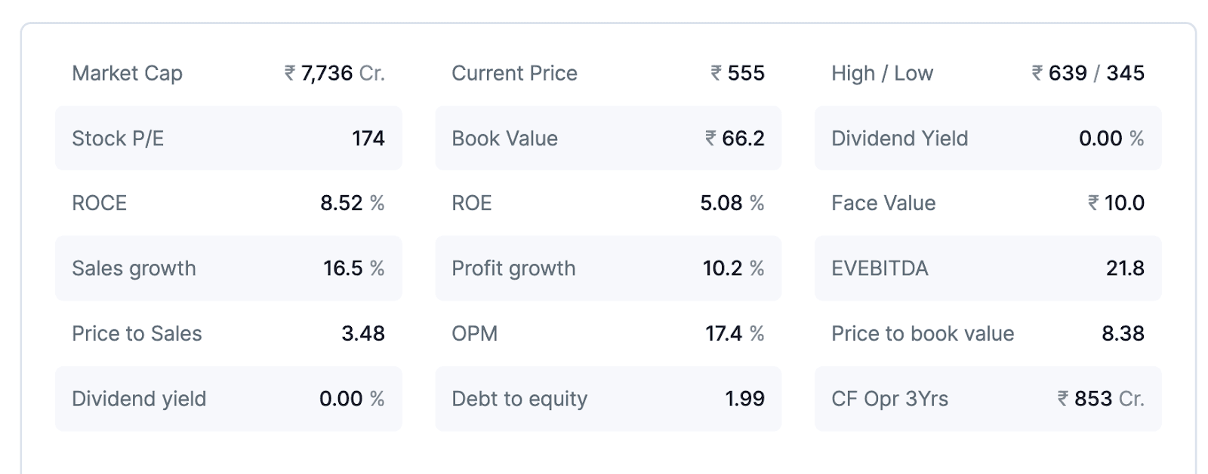Select the ROCE label
1208x474 pixels.
click(x=99, y=203)
